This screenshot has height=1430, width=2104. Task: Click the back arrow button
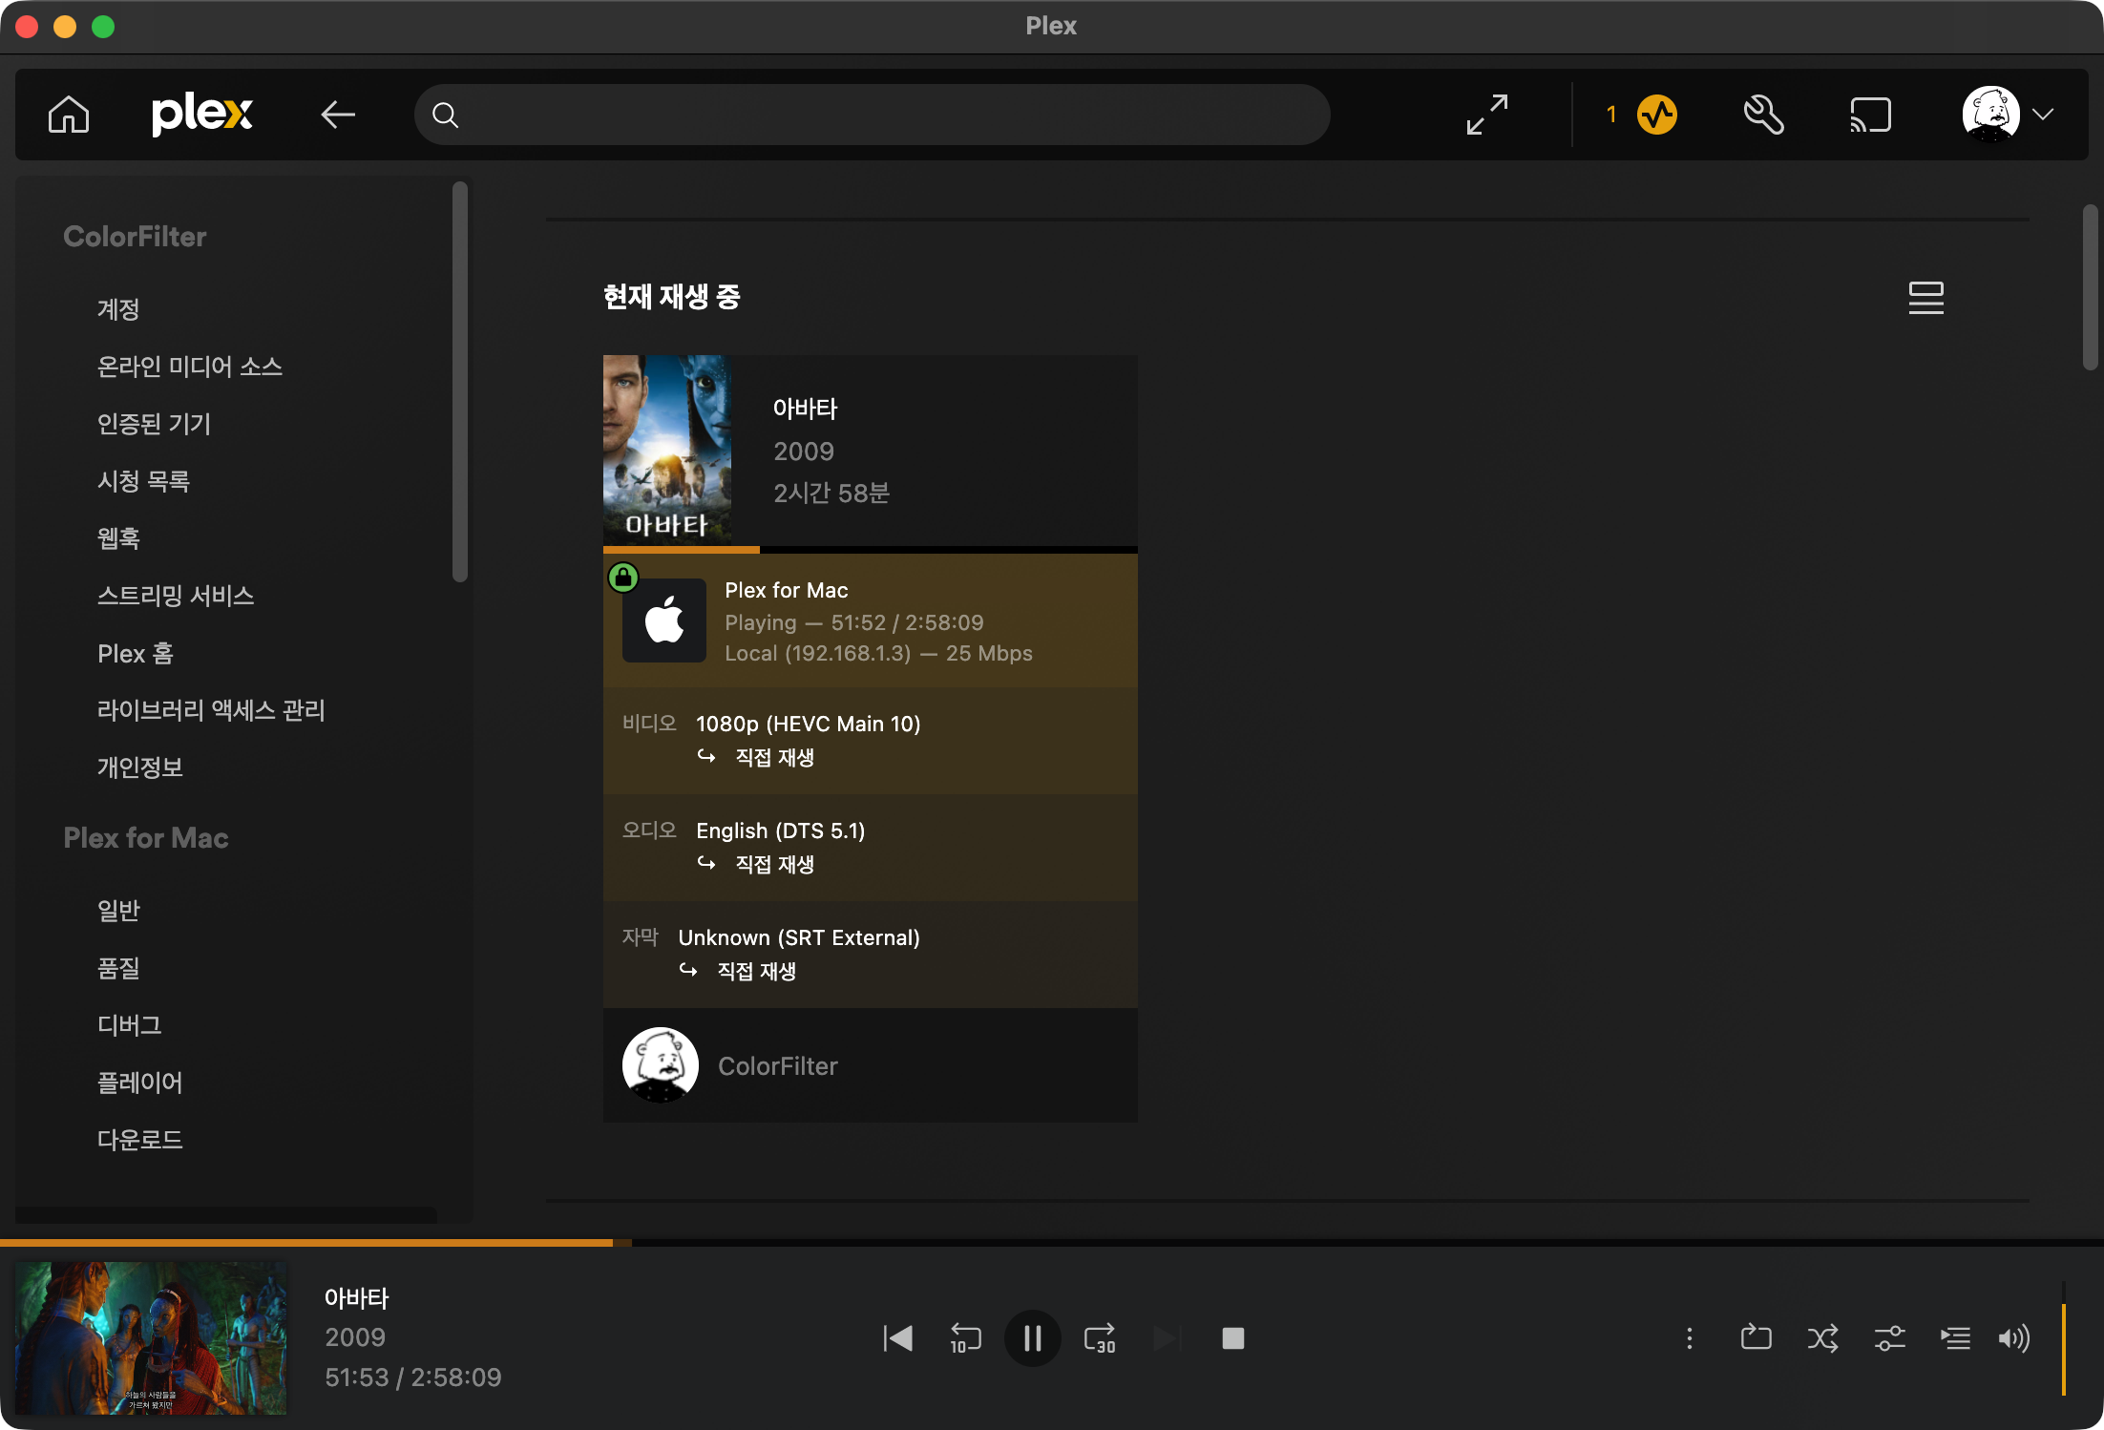point(337,115)
